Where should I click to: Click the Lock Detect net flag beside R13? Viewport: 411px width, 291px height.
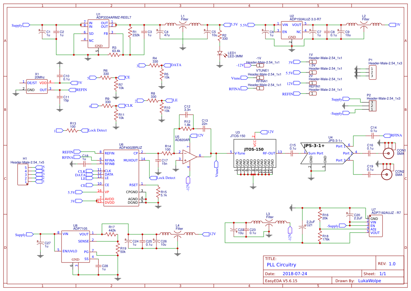pyautogui.click(x=84, y=131)
